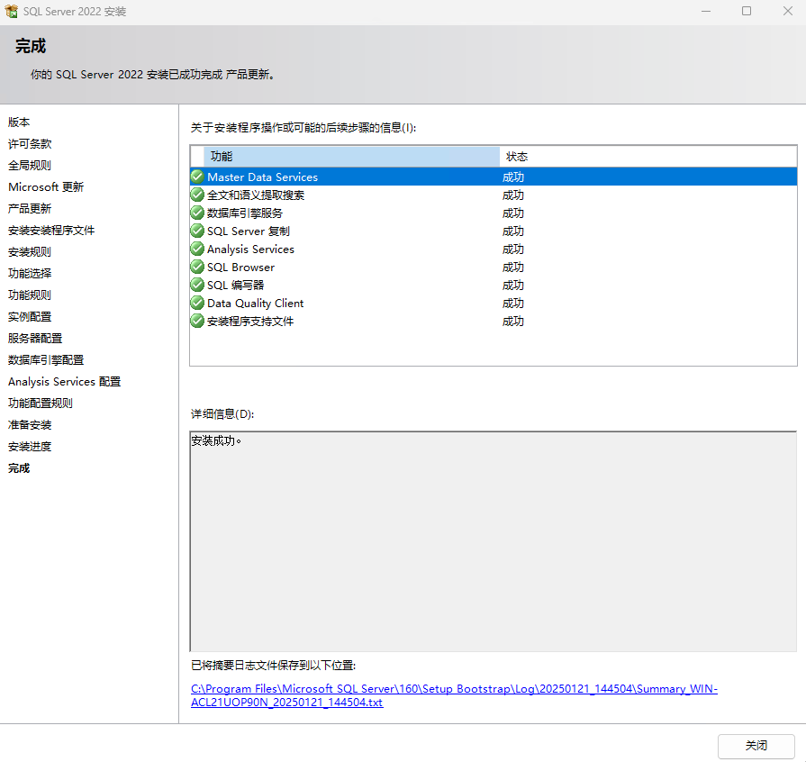Maximize the SQL Server 2022 setup window
Image resolution: width=806 pixels, height=762 pixels.
(x=747, y=12)
